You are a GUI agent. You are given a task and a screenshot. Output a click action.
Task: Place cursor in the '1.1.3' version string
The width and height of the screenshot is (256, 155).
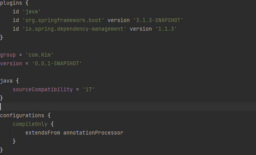point(166,29)
